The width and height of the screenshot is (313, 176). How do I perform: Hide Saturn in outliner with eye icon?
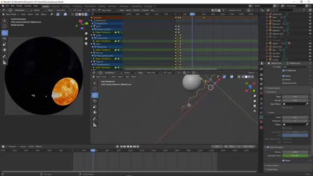[310, 44]
